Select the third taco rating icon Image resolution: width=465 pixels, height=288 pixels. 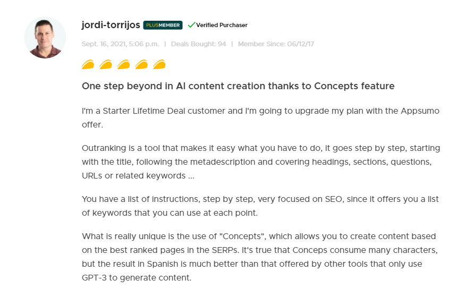coord(124,64)
